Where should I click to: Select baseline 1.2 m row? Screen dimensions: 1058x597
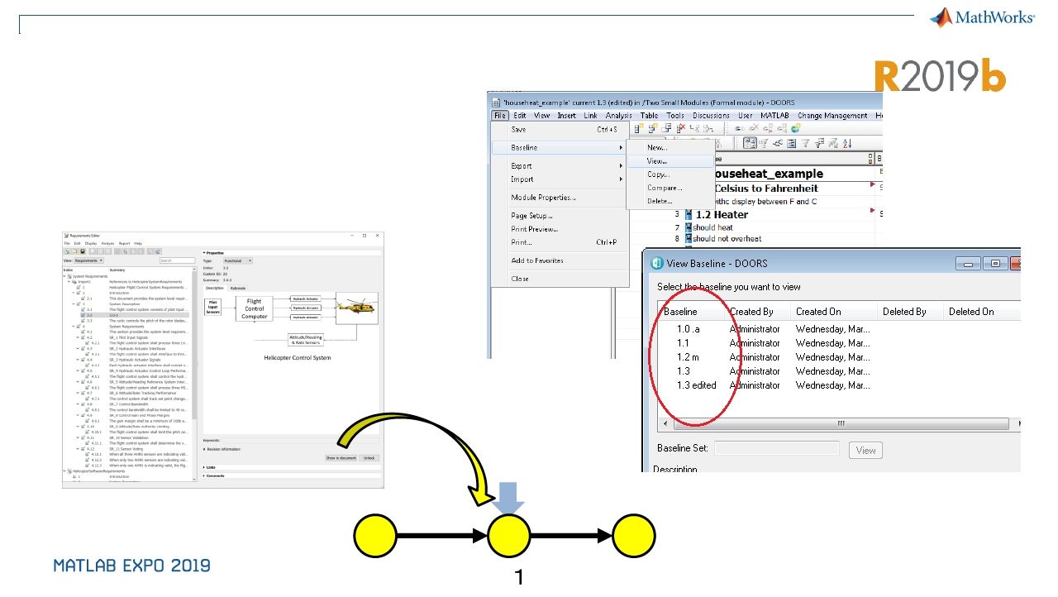pos(839,357)
